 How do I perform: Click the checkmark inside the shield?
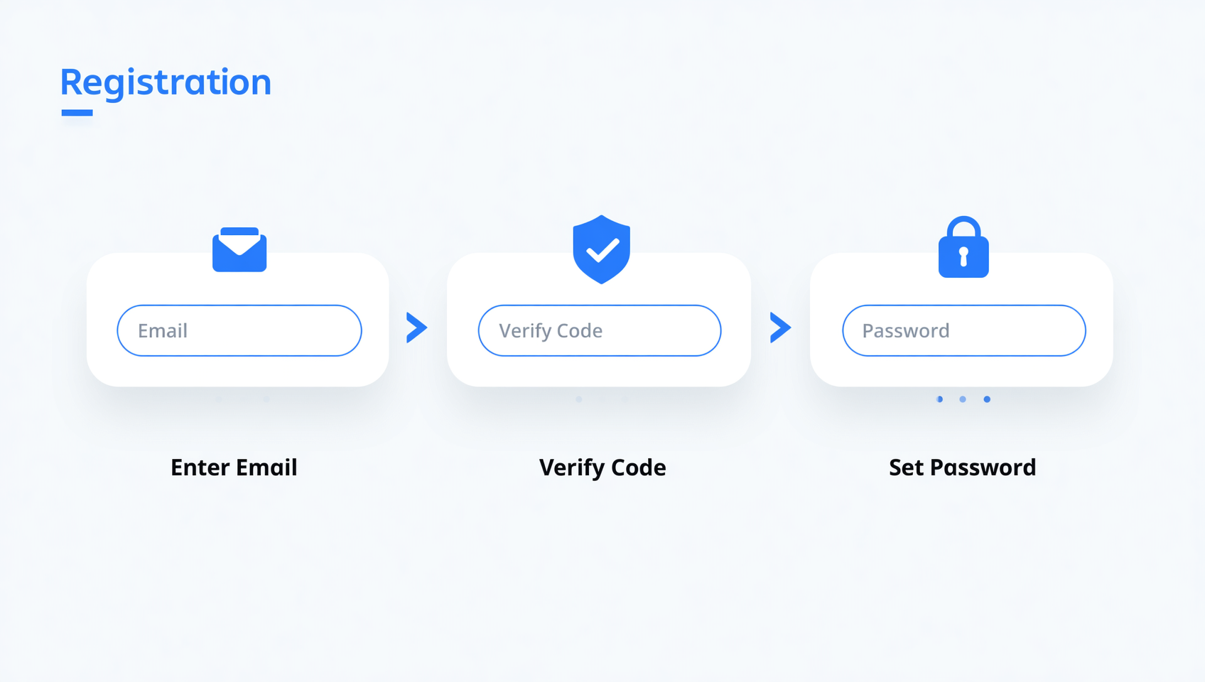point(602,250)
